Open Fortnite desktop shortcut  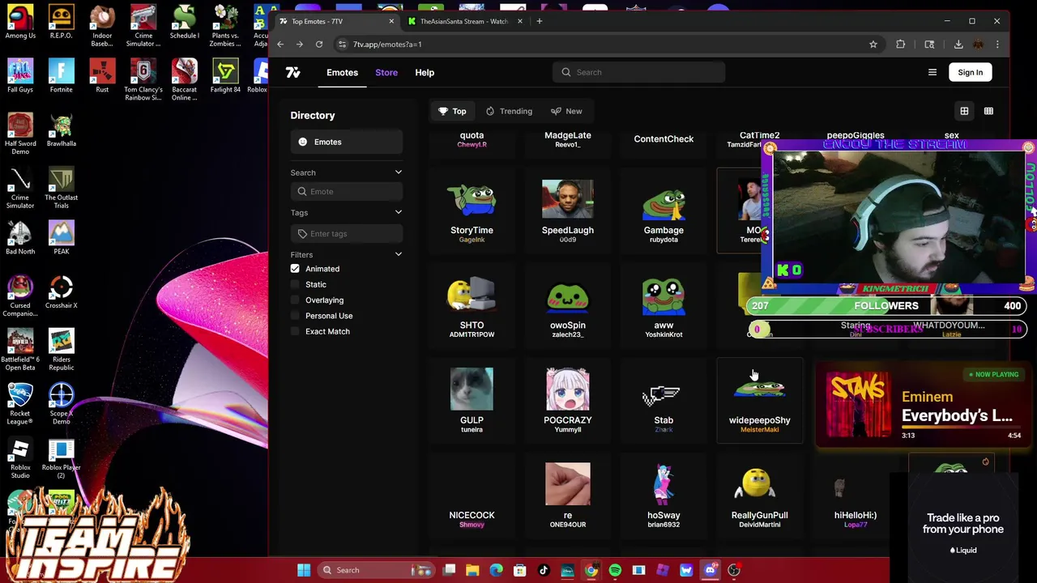(61, 75)
